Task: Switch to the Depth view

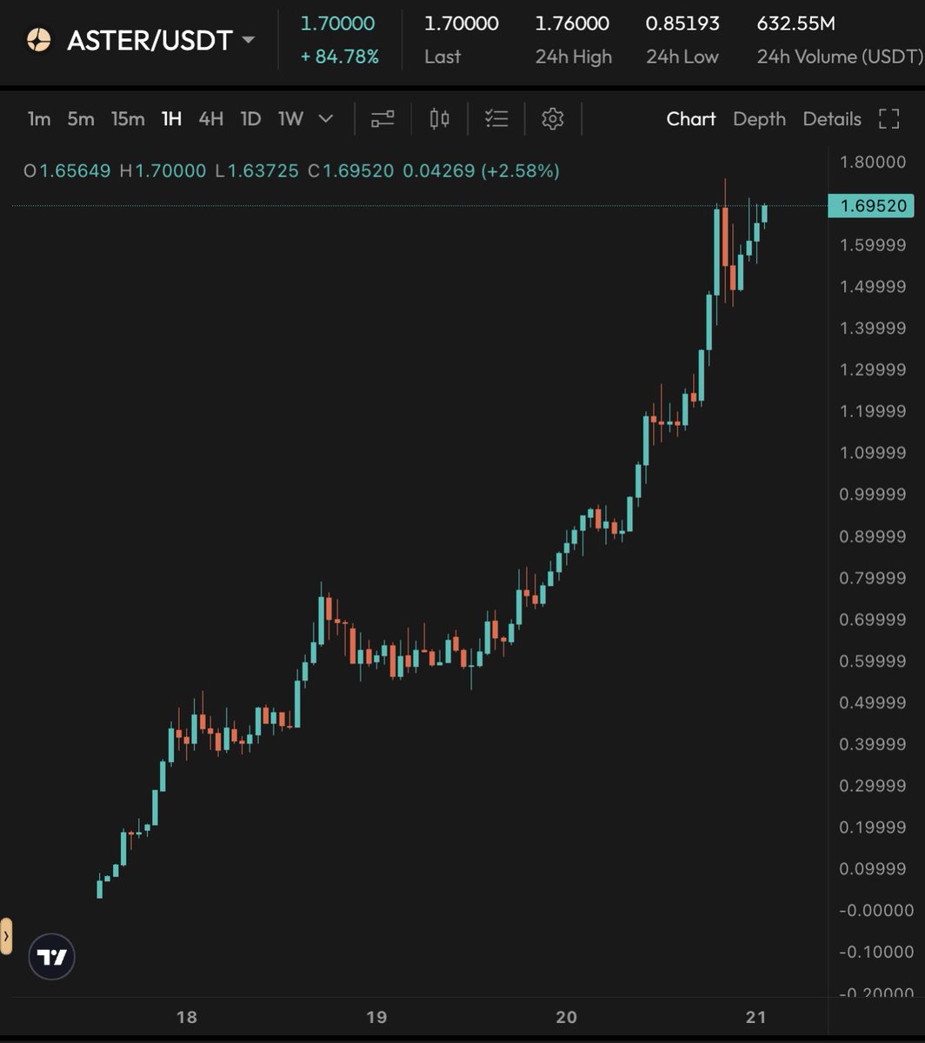Action: pos(759,119)
